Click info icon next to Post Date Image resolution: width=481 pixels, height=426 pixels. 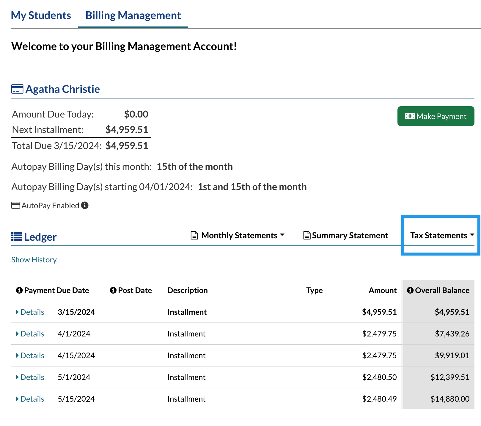pyautogui.click(x=113, y=290)
